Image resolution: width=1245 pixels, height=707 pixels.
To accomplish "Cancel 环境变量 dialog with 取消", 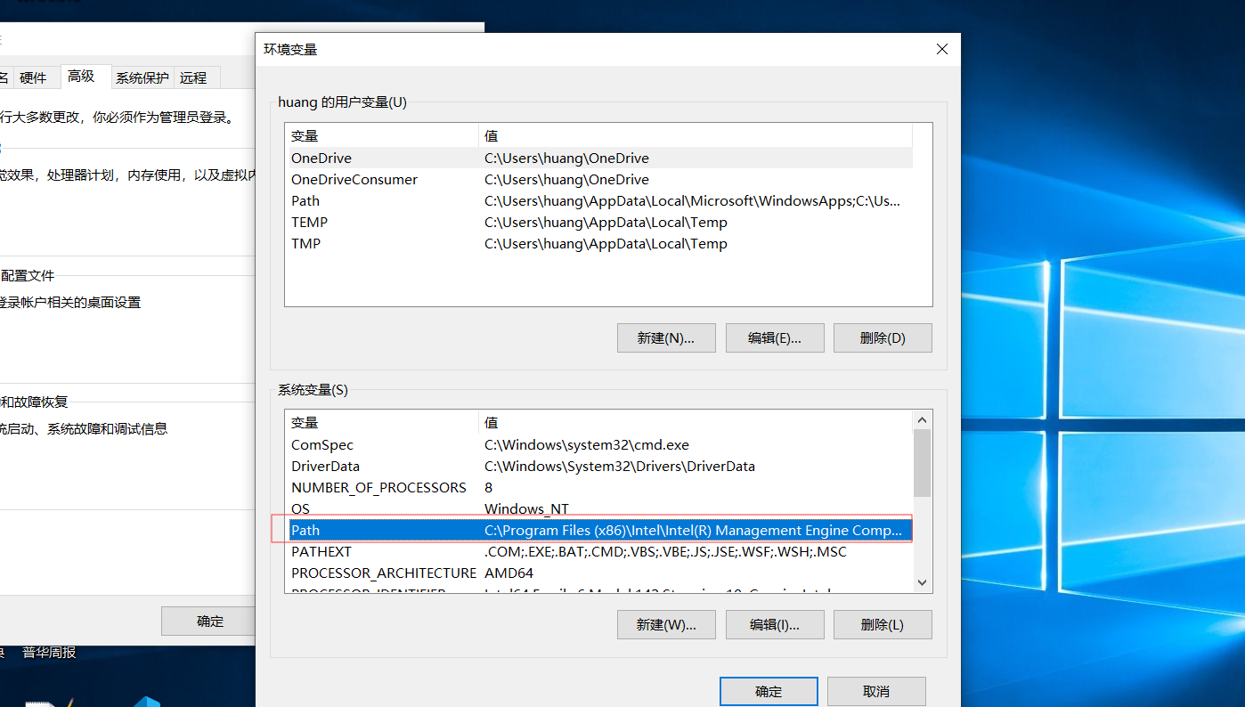I will pyautogui.click(x=876, y=692).
